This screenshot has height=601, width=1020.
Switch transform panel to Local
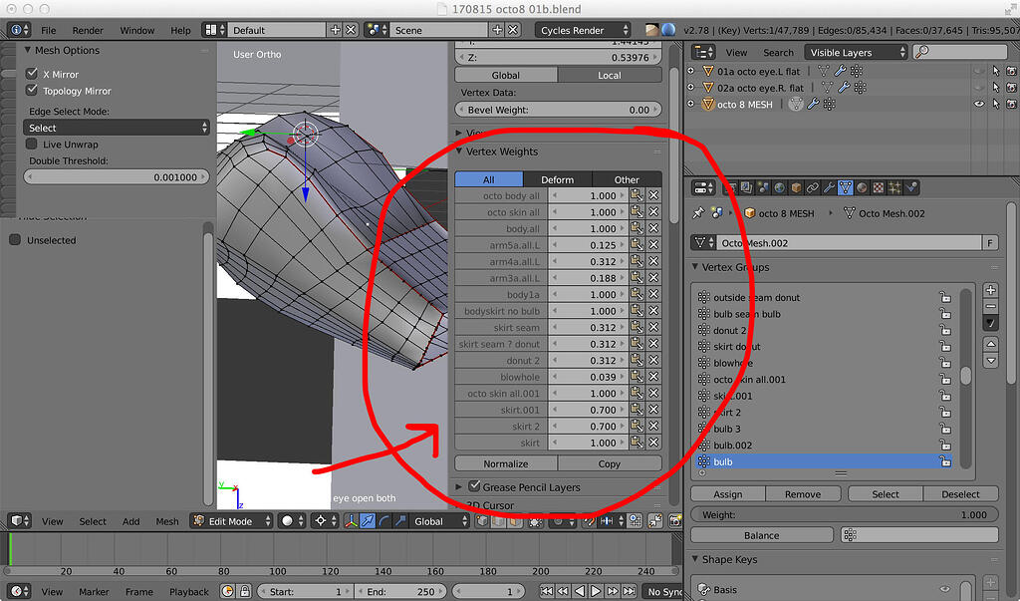610,75
